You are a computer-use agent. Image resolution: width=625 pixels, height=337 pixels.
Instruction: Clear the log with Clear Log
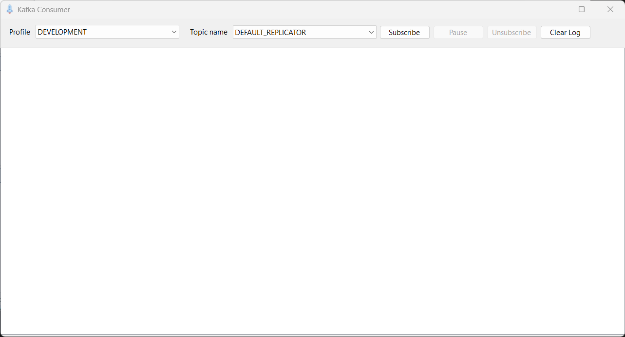(565, 32)
